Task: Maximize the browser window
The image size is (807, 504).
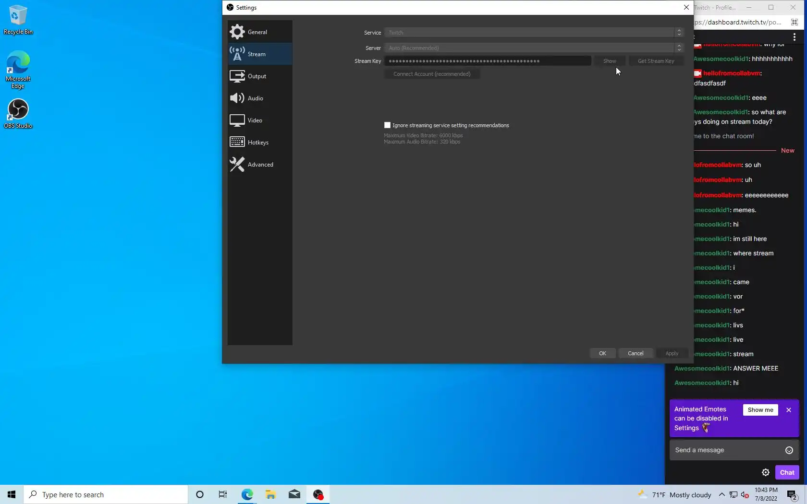Action: 771,7
